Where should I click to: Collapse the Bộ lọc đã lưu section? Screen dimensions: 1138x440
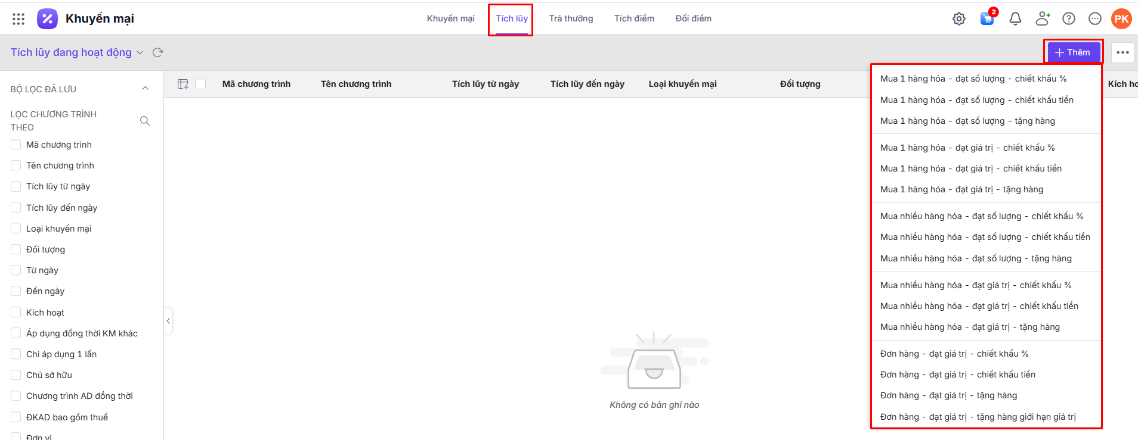coord(145,89)
